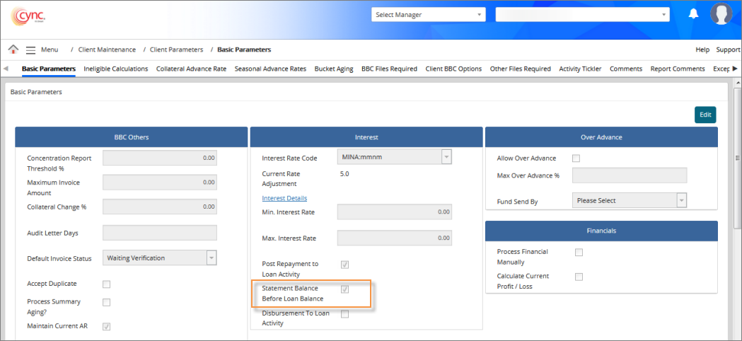Expand Default Invoice Status dropdown
This screenshot has width=742, height=341.
click(x=160, y=258)
